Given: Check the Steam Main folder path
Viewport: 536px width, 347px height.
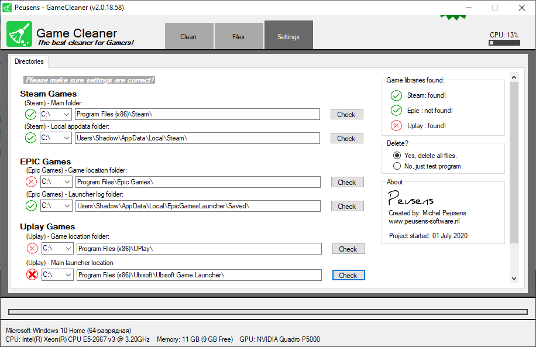Looking at the screenshot, I should click(x=346, y=115).
